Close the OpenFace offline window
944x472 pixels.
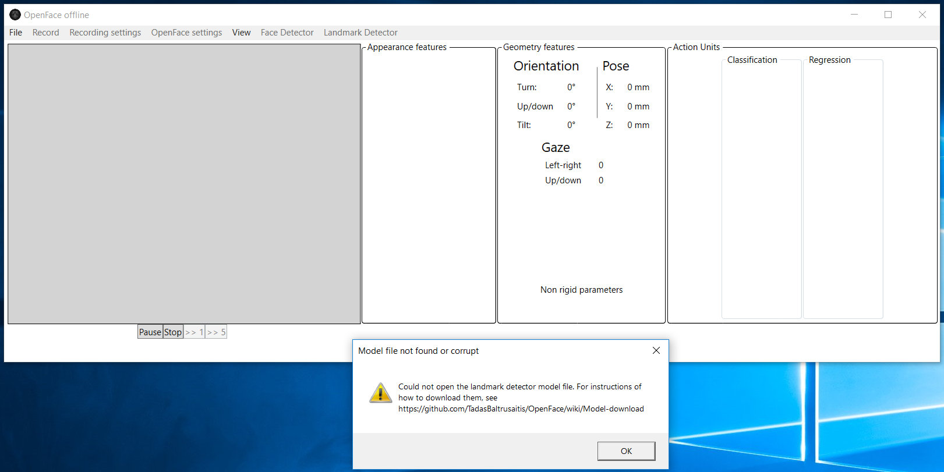[922, 15]
